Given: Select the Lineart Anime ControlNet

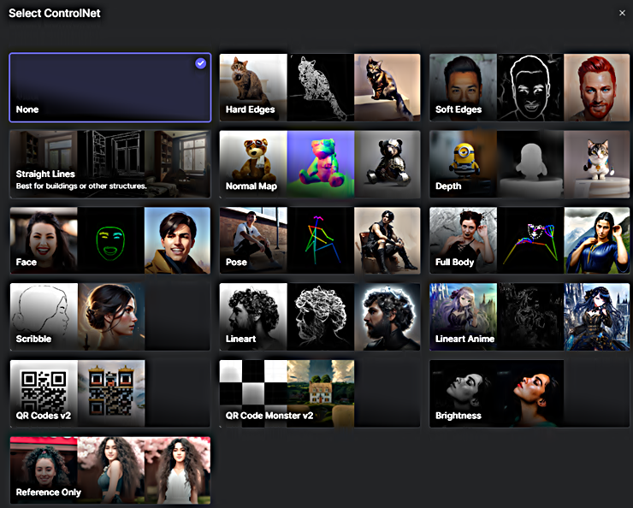Looking at the screenshot, I should pos(529,316).
